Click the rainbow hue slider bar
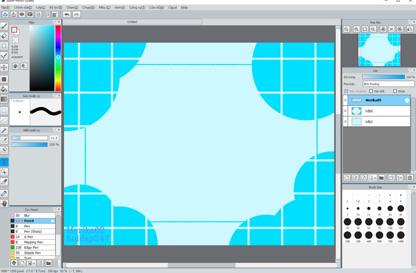416x273 pixels. coord(58,58)
